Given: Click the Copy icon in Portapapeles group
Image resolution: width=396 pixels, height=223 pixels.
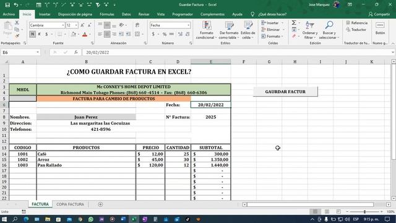Looking at the screenshot, I should (x=17, y=30).
